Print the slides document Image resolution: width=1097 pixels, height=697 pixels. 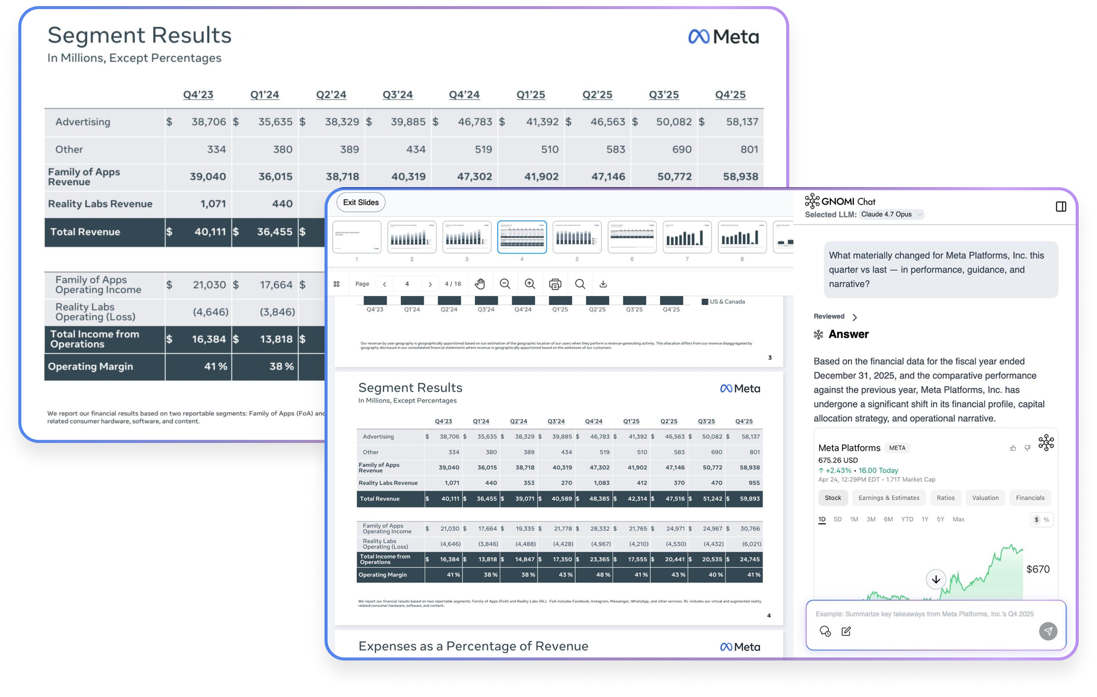[x=555, y=284]
